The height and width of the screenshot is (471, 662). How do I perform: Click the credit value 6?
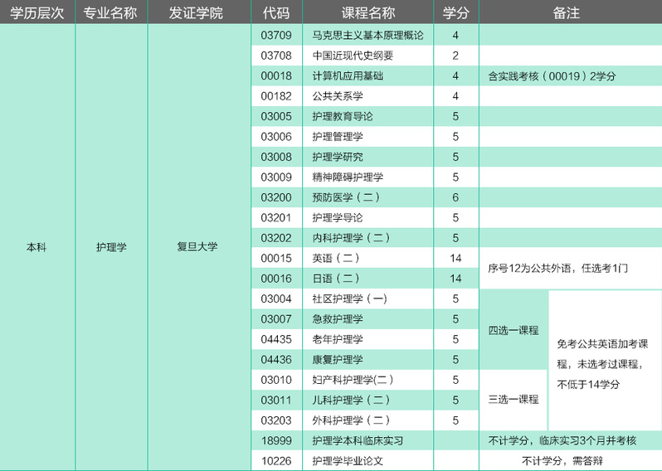coord(455,197)
